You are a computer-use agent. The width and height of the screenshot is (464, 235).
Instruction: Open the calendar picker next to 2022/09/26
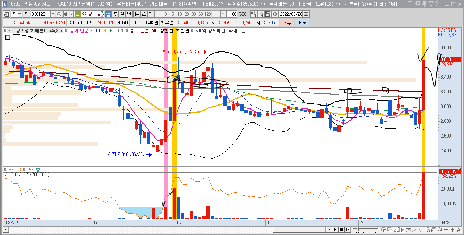(x=306, y=14)
